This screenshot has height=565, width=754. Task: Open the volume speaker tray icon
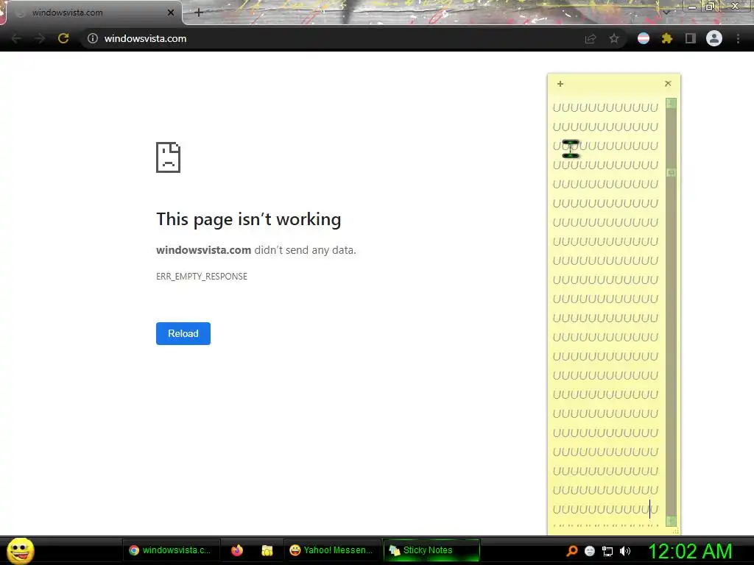click(x=624, y=551)
